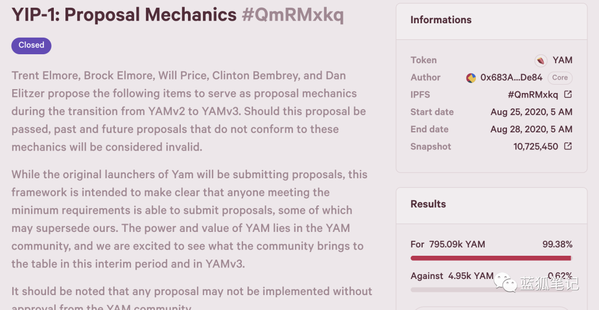
Task: Click the Core badge beside the author
Action: point(560,77)
